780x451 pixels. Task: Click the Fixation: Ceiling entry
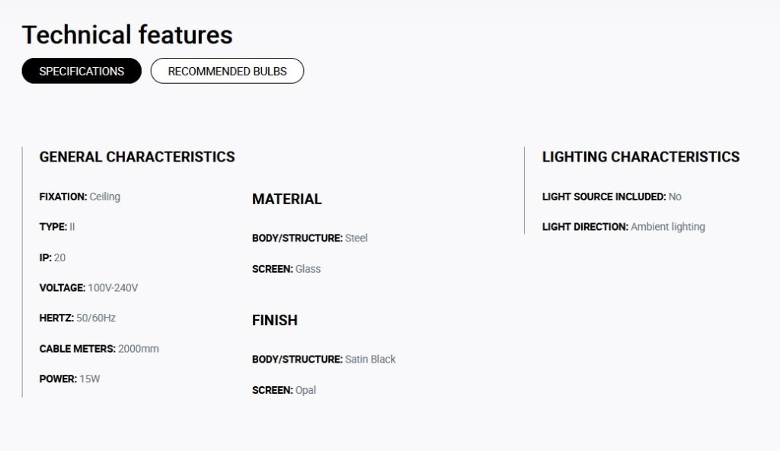point(79,197)
